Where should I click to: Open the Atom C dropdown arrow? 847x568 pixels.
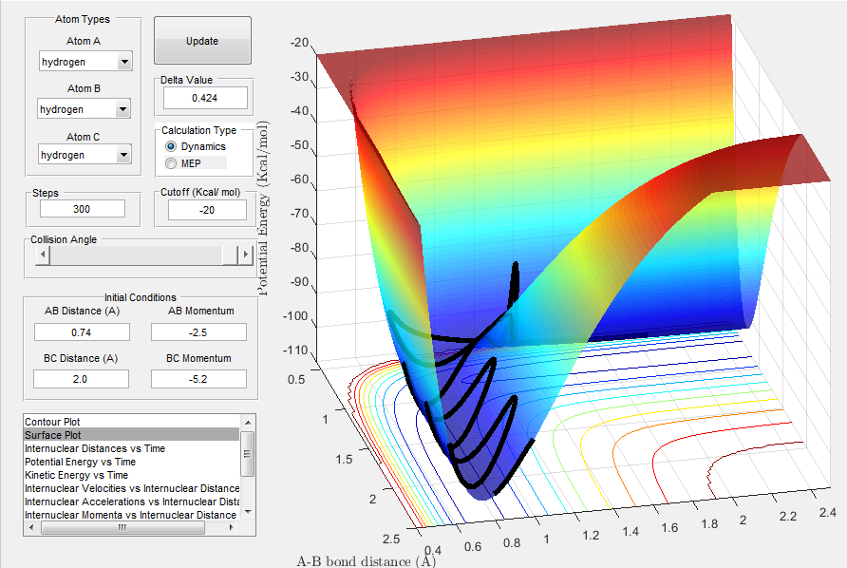click(123, 155)
